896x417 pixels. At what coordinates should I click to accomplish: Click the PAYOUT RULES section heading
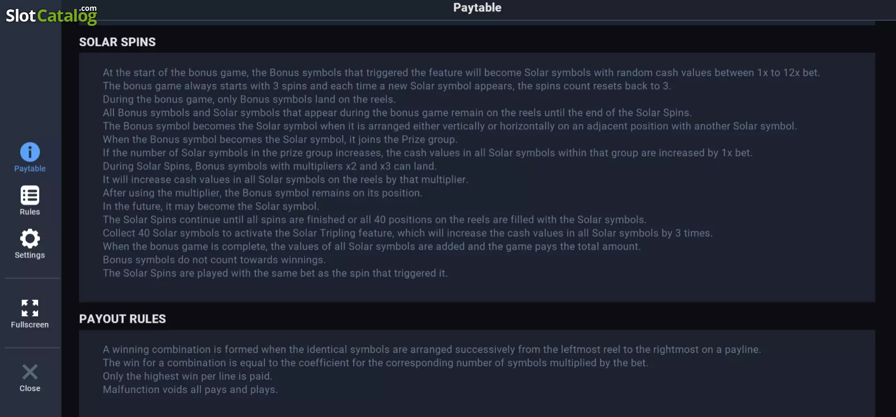122,319
